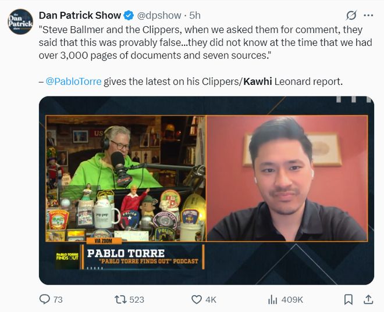Click the Dan Patrick Show profile avatar
The height and width of the screenshot is (312, 384).
[x=20, y=21]
